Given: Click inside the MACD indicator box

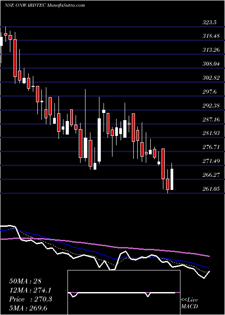Looking at the screenshot, I should [124, 292].
